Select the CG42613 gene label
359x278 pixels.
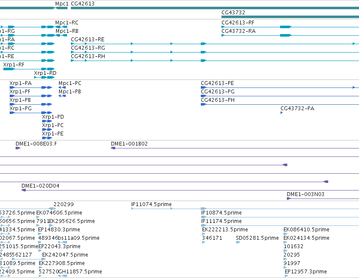tap(83, 4)
